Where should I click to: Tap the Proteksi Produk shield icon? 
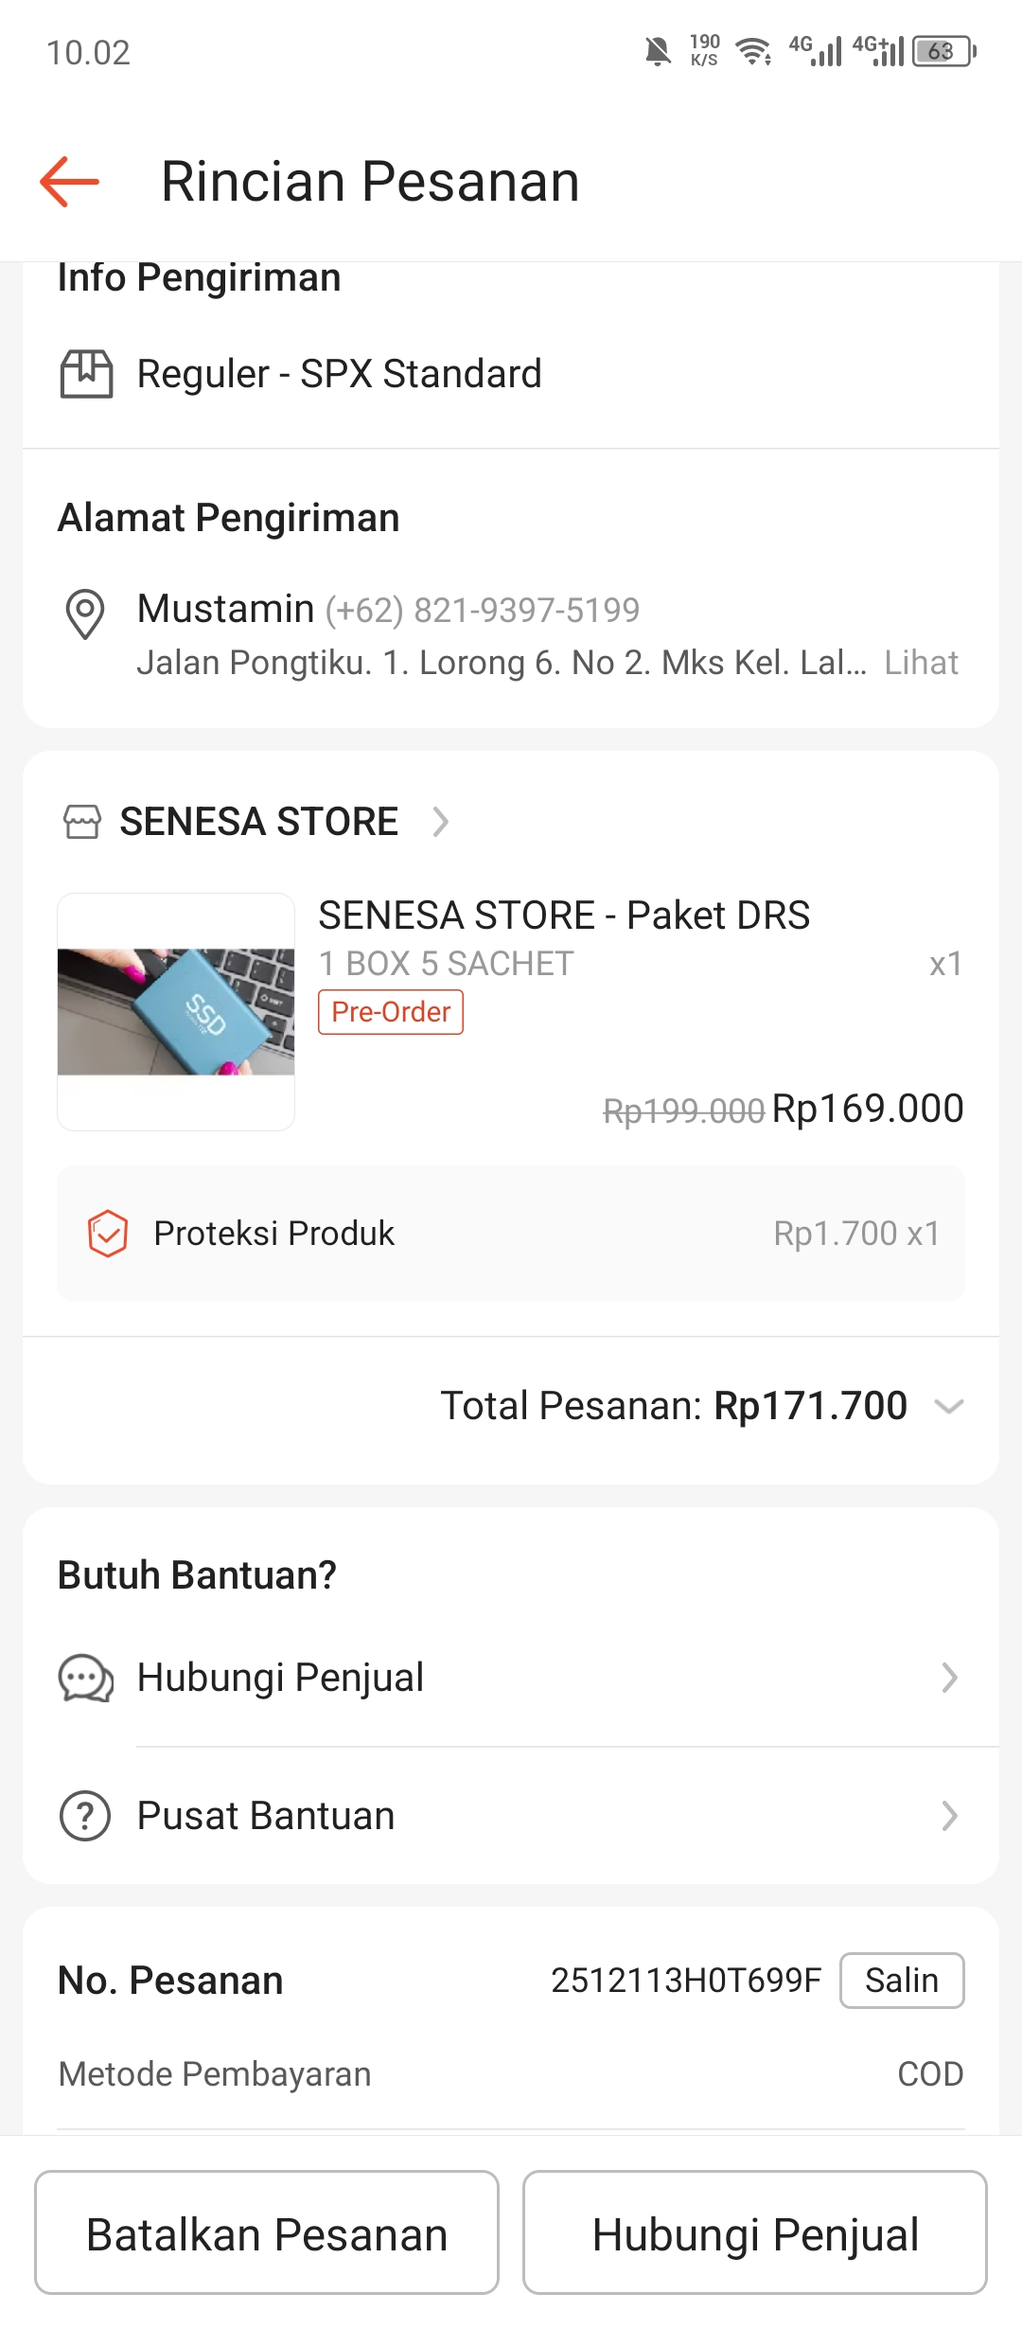(108, 1234)
